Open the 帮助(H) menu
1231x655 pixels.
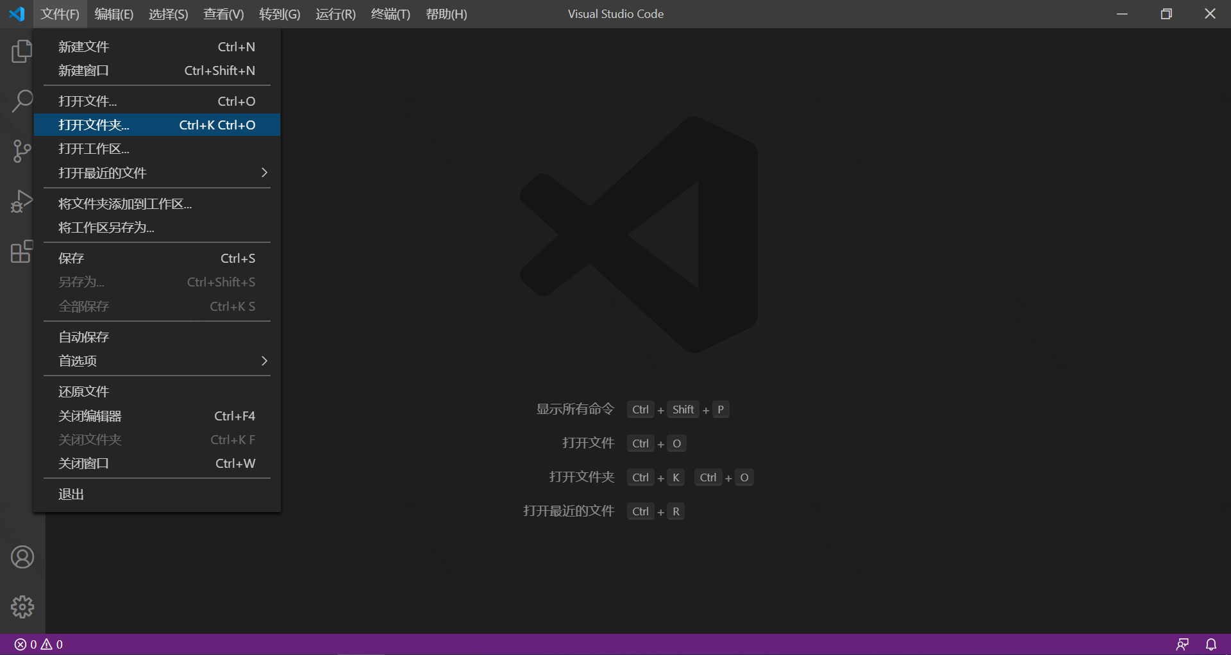click(x=446, y=14)
